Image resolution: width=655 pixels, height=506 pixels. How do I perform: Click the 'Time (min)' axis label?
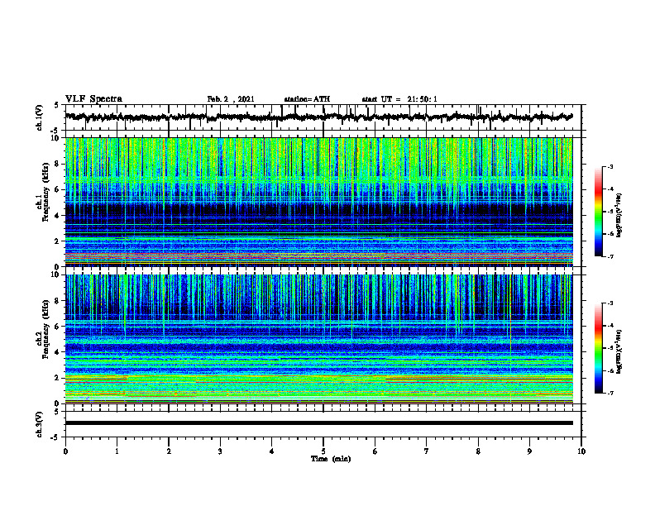click(331, 459)
